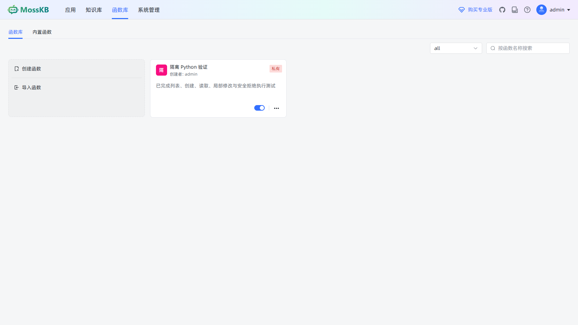The height and width of the screenshot is (325, 578).
Task: Open the all filter dropdown
Action: point(456,48)
